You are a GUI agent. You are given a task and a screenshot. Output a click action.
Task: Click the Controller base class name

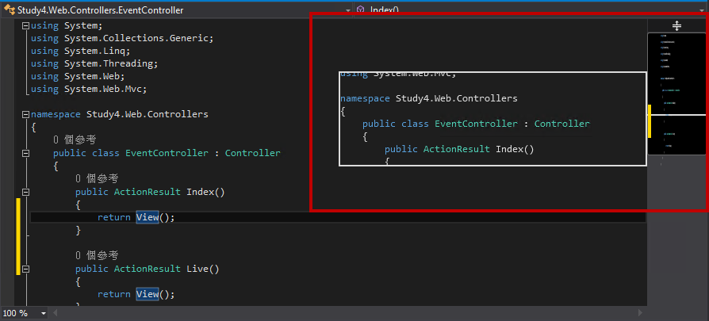point(253,153)
